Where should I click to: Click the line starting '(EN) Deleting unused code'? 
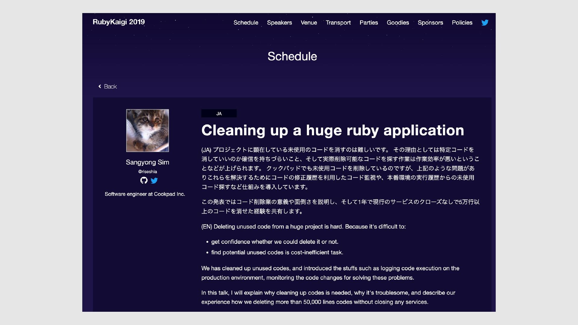click(303, 227)
